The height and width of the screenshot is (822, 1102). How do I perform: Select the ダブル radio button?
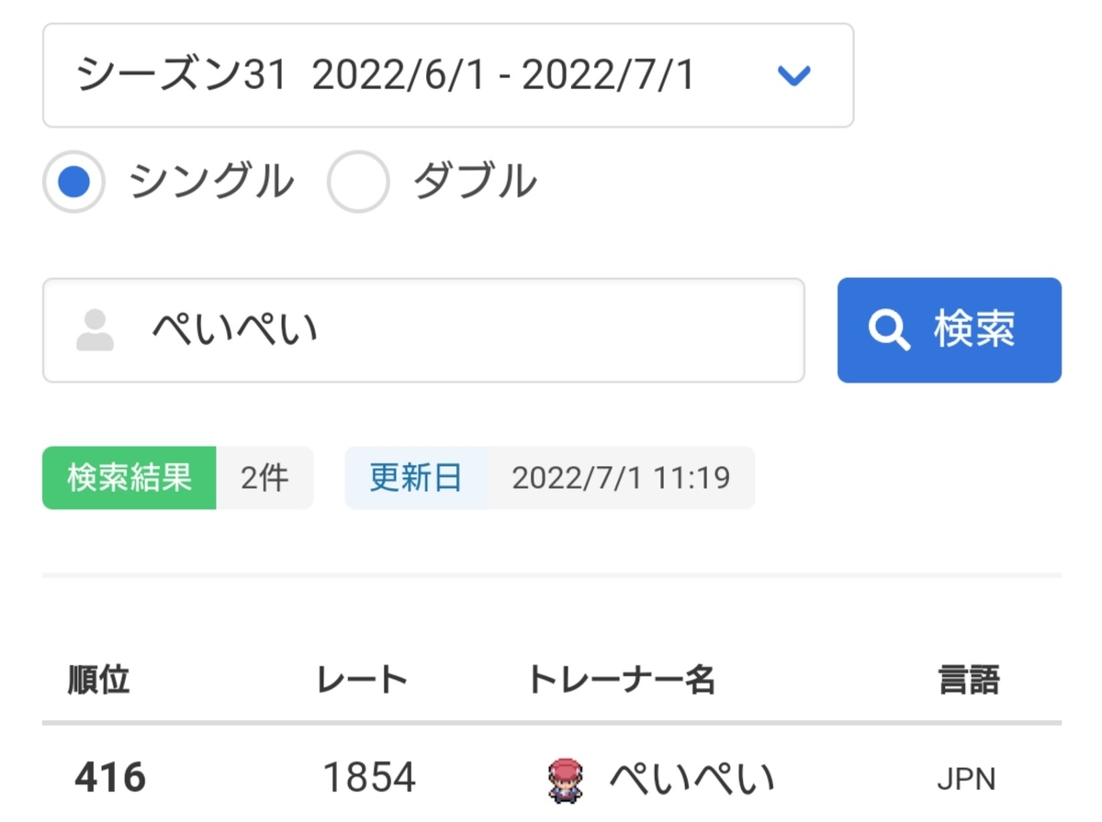click(x=358, y=181)
